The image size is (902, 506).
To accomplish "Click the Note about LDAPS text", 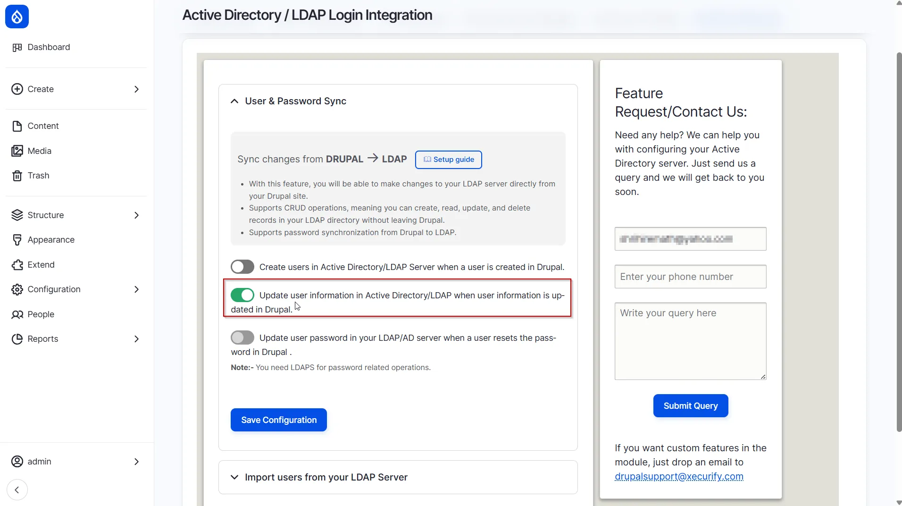I will point(331,367).
